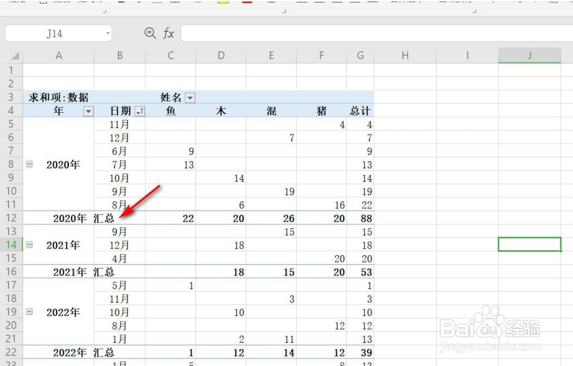
Task: Open the 日期 sort dropdown
Action: click(140, 111)
